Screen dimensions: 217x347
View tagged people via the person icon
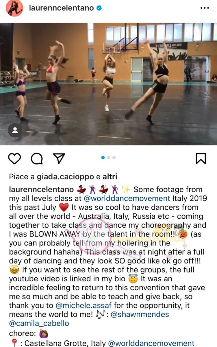tap(15, 130)
